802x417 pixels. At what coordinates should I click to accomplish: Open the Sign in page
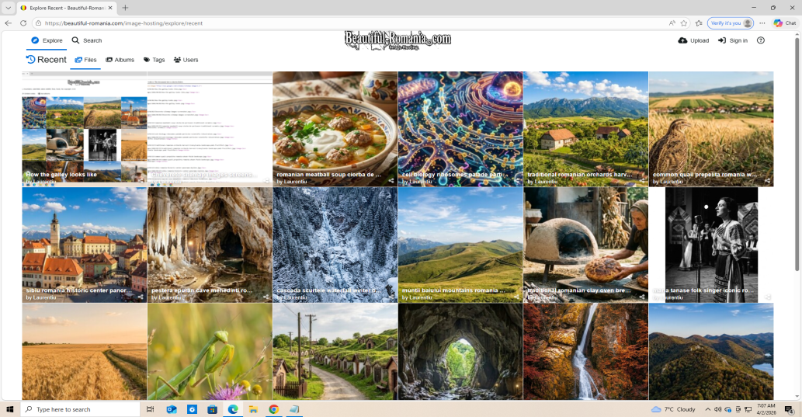(732, 40)
